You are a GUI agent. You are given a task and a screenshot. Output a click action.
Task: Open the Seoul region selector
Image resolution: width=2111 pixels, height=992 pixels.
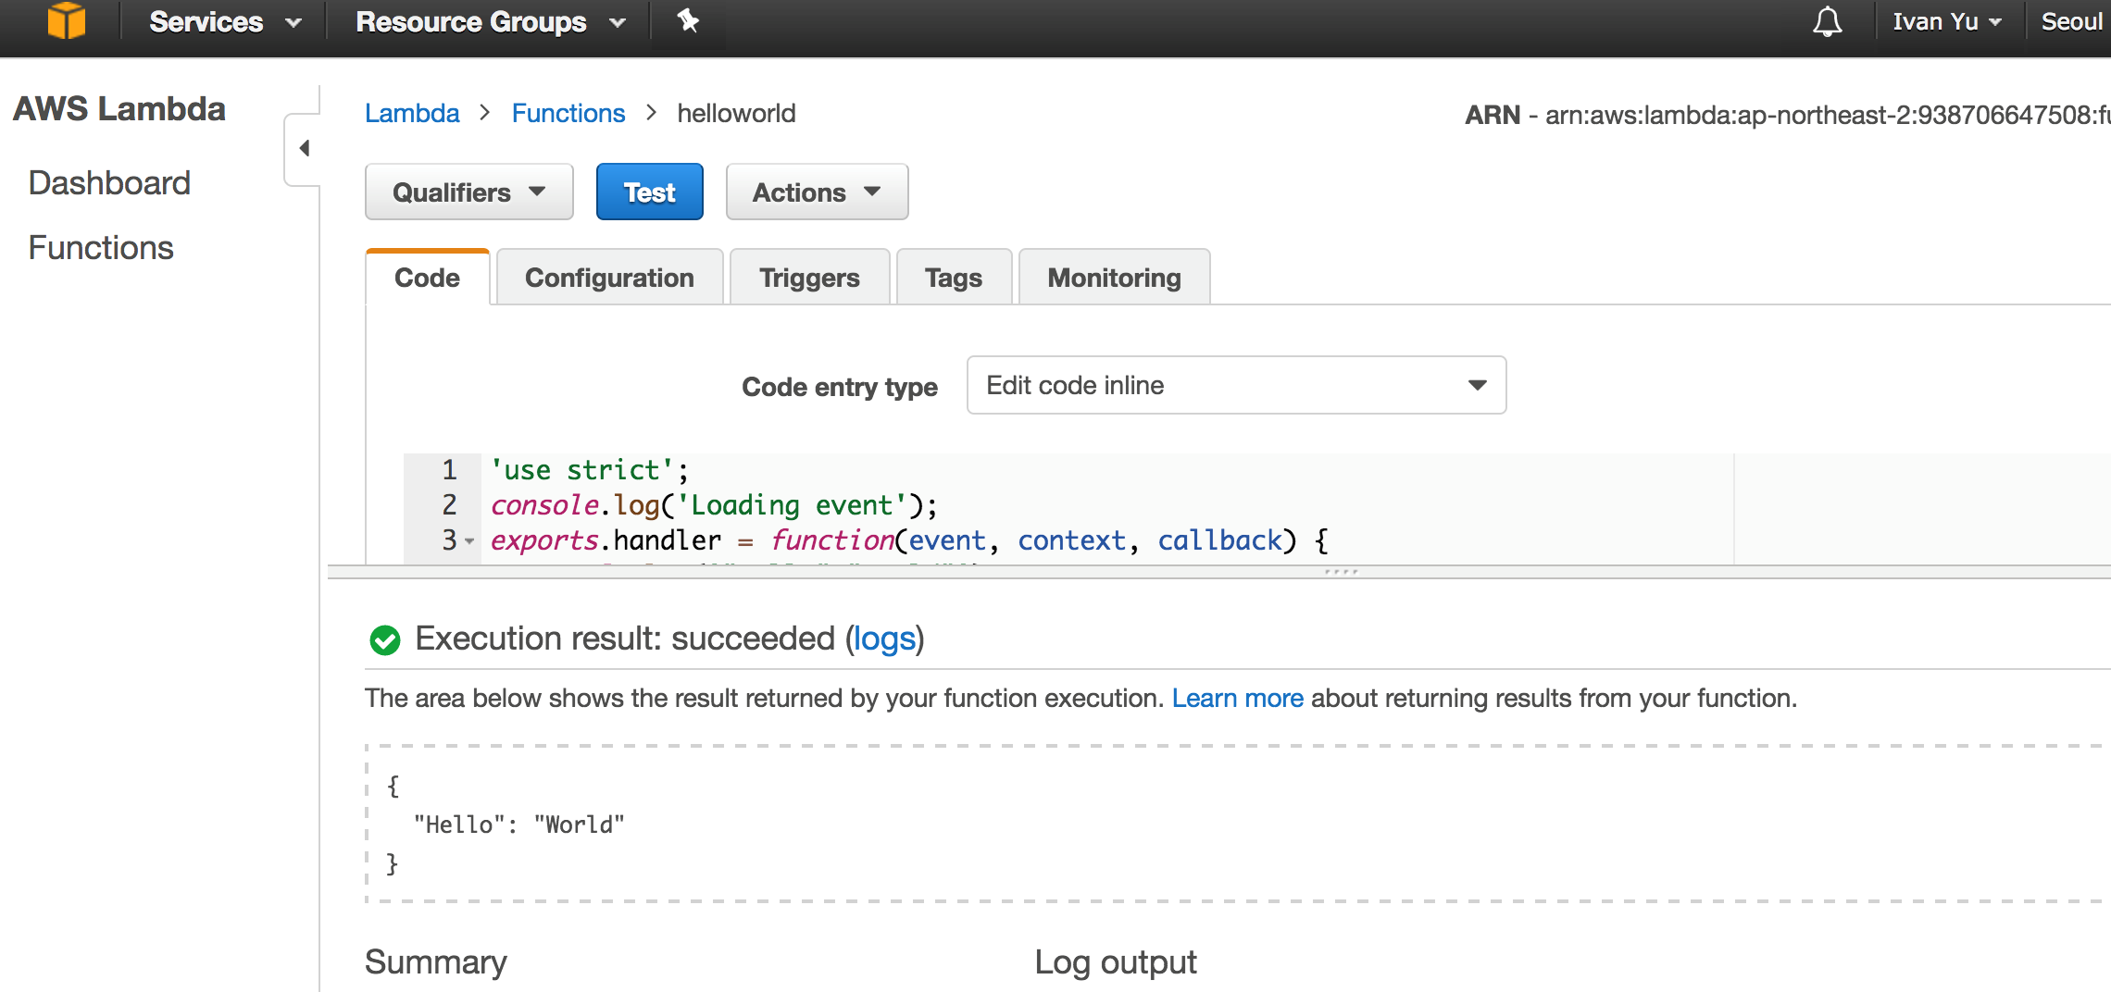[2074, 21]
